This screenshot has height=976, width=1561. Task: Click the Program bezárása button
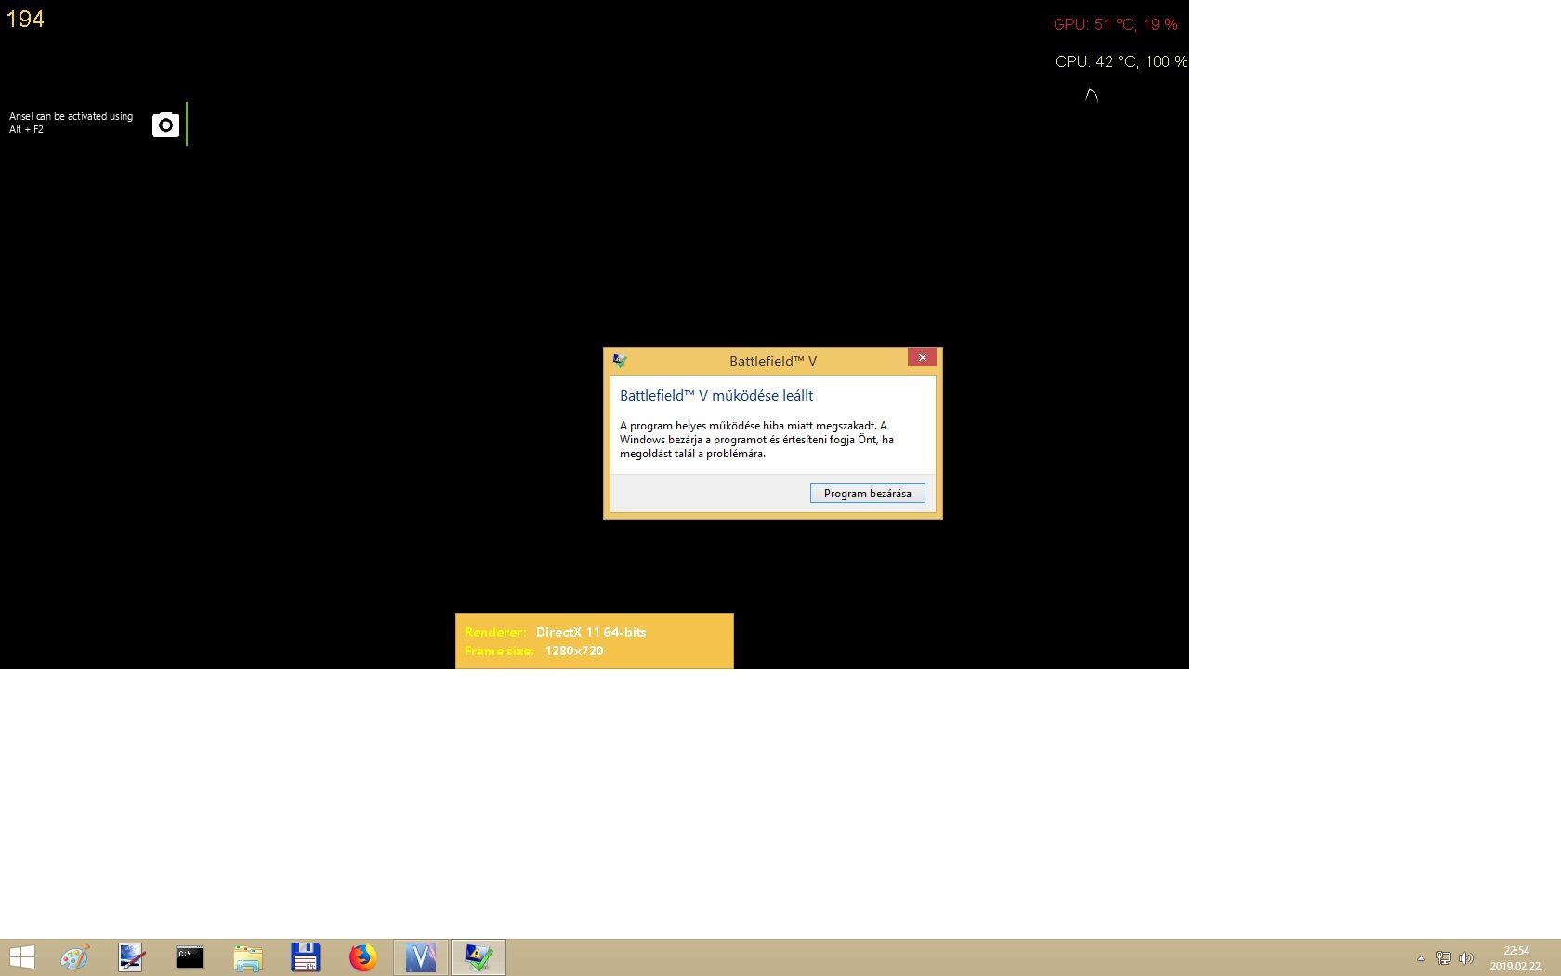pyautogui.click(x=867, y=494)
